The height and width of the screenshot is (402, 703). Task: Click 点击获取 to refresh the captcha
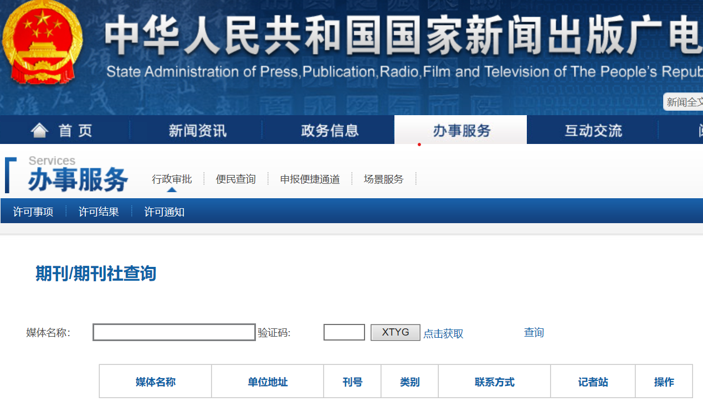[443, 333]
